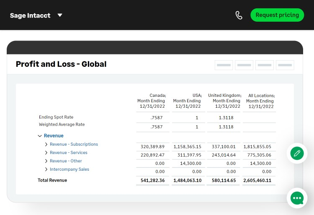Expand the Intercompany Sales chevron
Screen dimensions: 314x215
(46, 169)
